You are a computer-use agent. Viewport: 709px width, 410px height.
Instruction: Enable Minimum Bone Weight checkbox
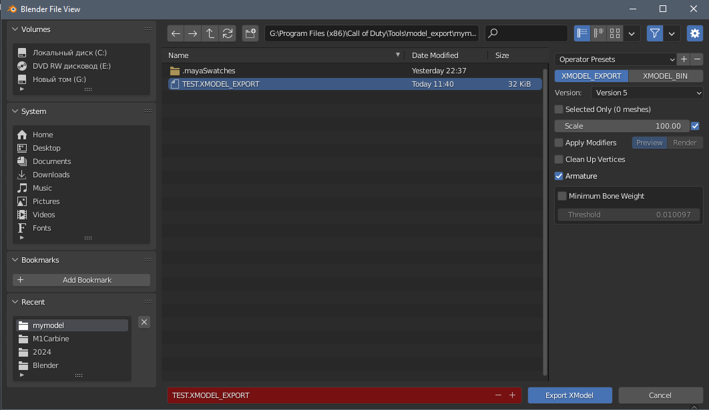point(562,196)
